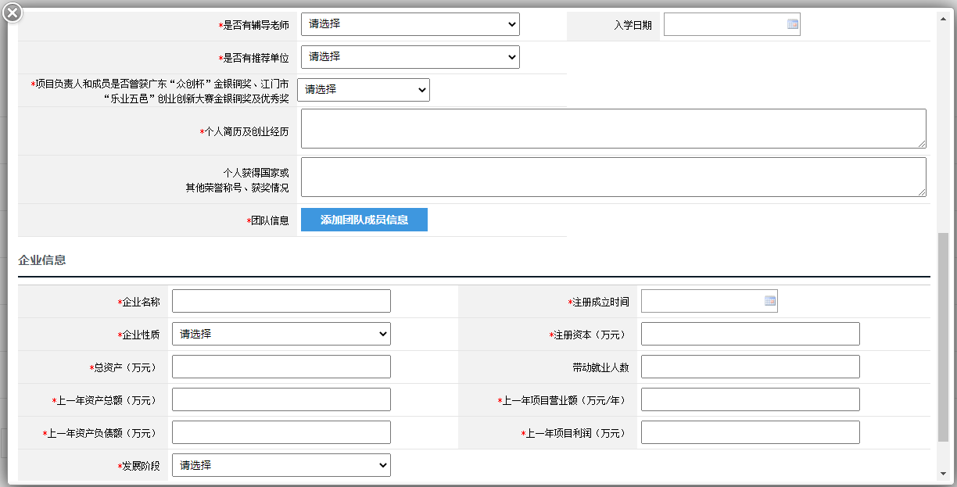Click the 注册成立时间 date input field
Viewport: 957px width, 487px height.
point(709,301)
